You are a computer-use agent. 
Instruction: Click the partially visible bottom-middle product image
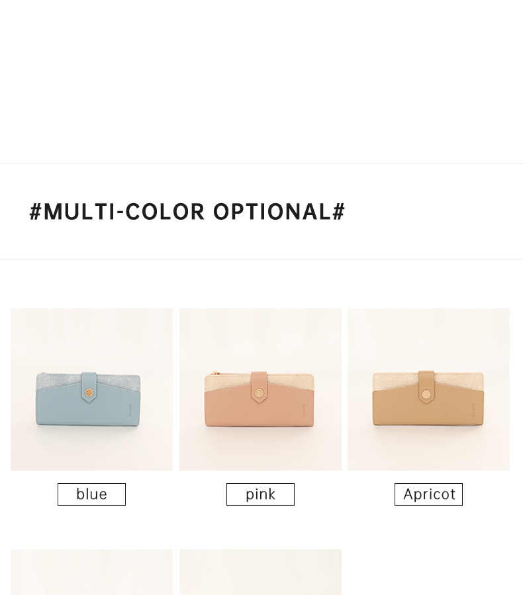[260, 572]
